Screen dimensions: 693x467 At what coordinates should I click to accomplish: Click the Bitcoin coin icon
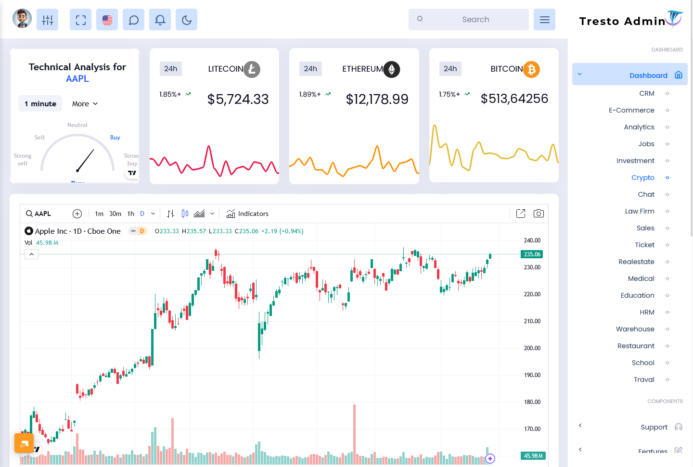click(531, 69)
